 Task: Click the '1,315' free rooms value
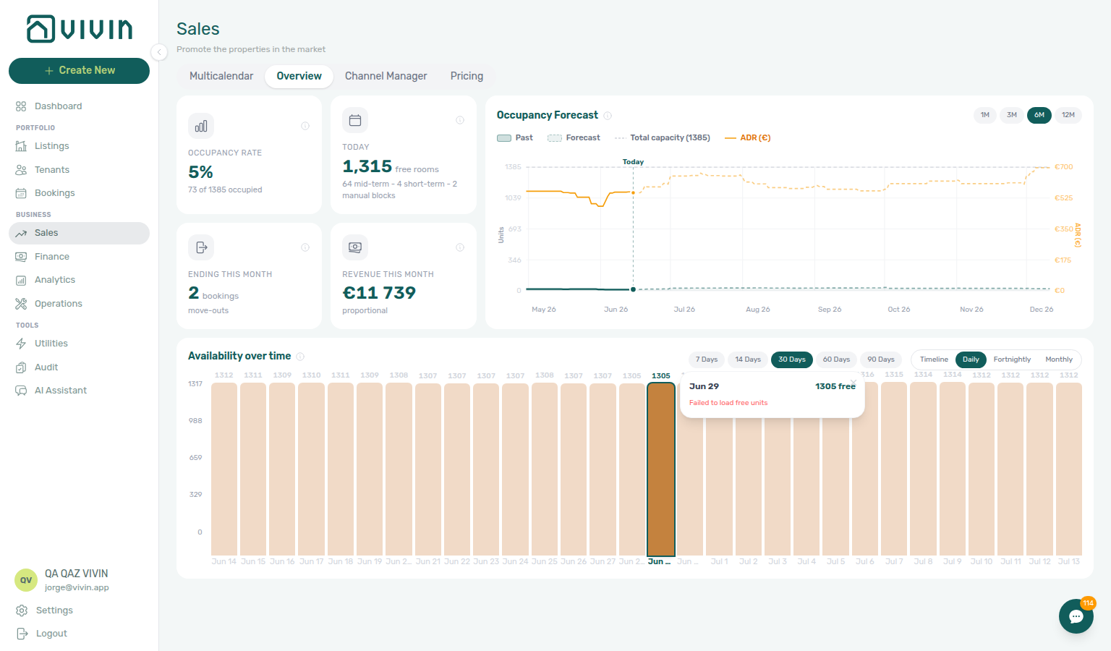pyautogui.click(x=367, y=166)
